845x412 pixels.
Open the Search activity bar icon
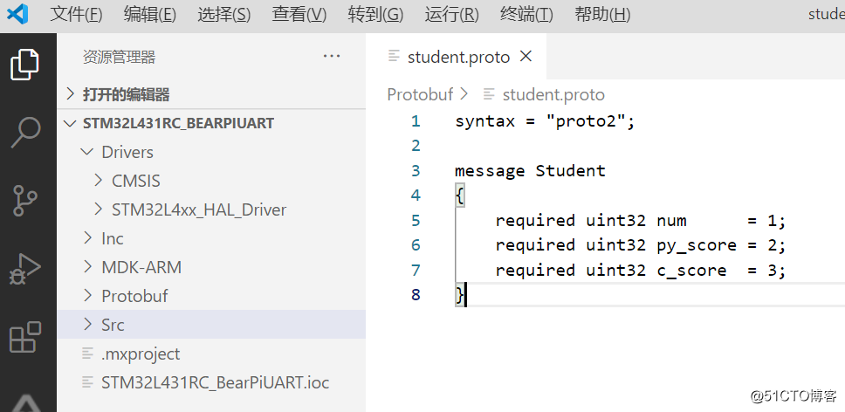click(x=24, y=132)
